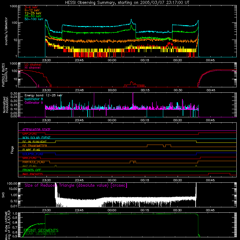Click the HESSI Observing Summary title

pyautogui.click(x=127, y=3)
